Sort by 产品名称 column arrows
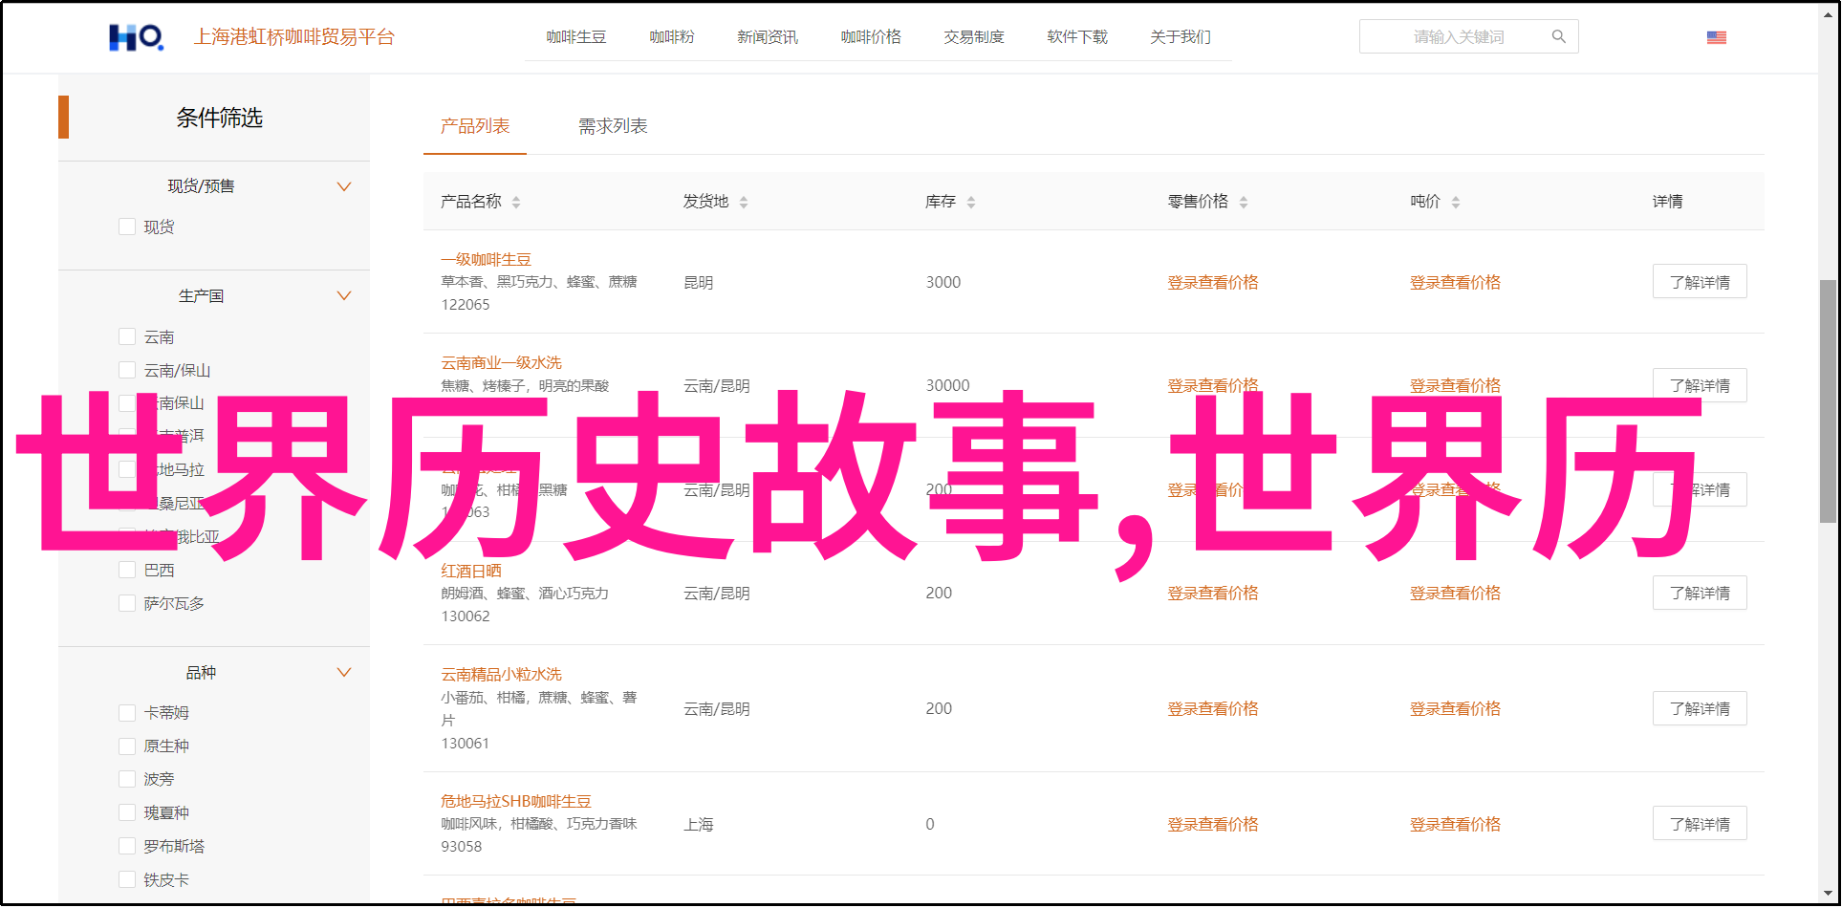 [516, 202]
